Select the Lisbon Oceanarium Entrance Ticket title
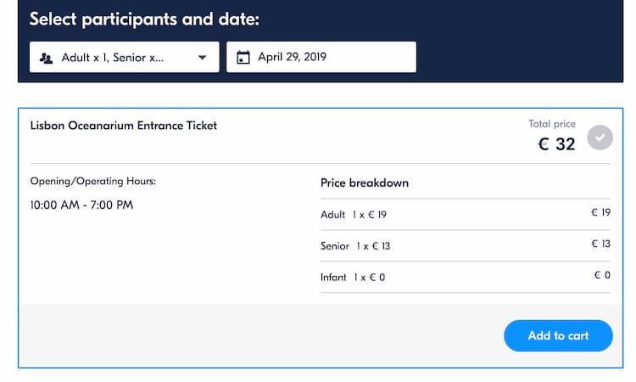The image size is (636, 382). pyautogui.click(x=123, y=126)
